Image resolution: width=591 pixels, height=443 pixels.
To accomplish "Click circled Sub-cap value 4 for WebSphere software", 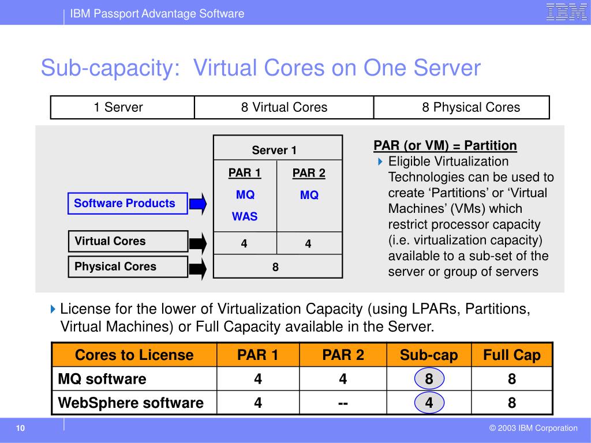I will click(429, 403).
